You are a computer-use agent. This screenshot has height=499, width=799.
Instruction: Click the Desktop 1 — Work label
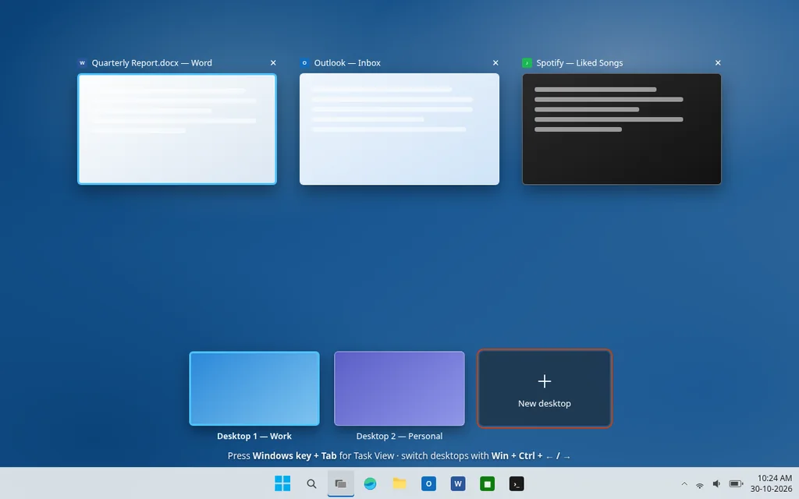[254, 436]
